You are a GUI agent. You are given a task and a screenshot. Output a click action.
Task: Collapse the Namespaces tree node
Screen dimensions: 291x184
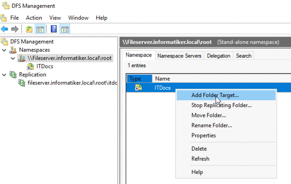[3, 50]
